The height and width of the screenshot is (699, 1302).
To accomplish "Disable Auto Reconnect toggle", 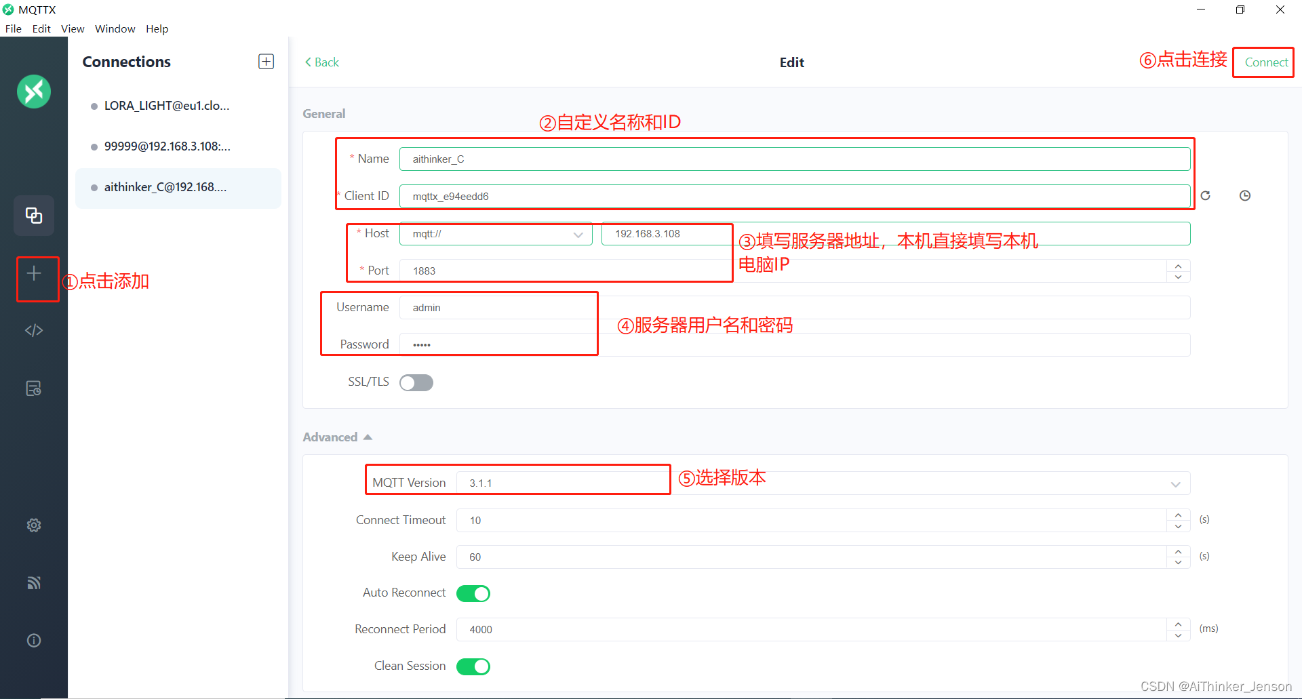I will [473, 593].
